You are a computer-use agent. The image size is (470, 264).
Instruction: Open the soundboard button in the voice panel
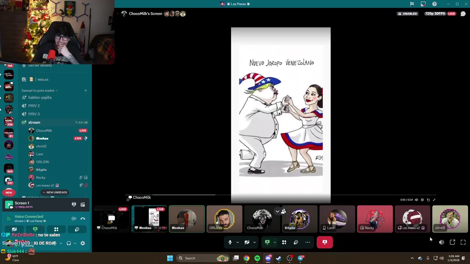click(77, 229)
